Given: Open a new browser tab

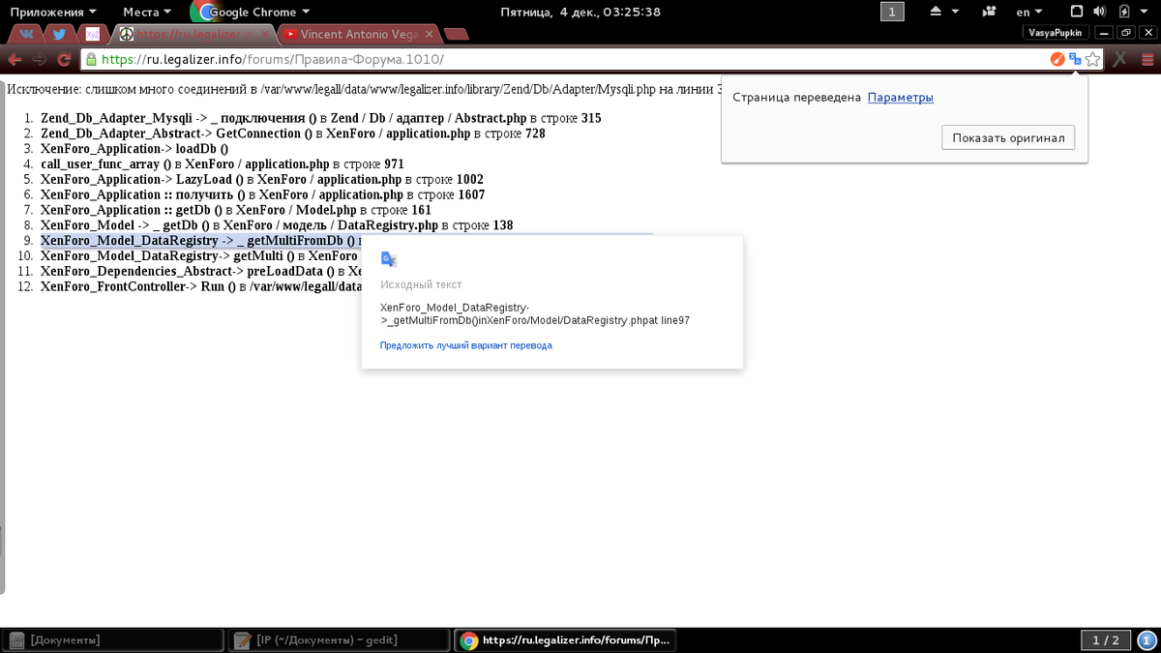Looking at the screenshot, I should click(458, 35).
